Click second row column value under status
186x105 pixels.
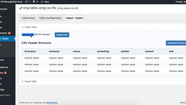tap(80, 64)
